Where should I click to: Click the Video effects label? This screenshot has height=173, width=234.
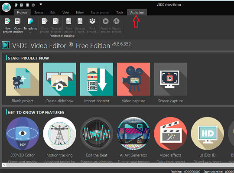click(170, 155)
